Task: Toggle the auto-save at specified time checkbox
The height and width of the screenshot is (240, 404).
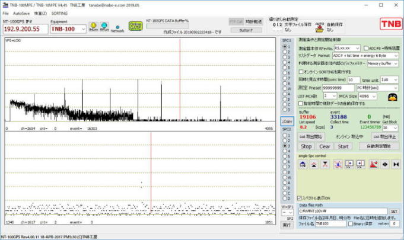Action: coord(300,104)
